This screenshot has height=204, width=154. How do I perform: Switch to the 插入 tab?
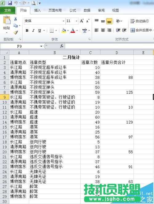[x=38, y=10]
